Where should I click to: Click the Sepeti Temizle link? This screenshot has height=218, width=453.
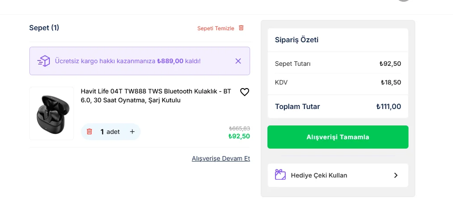click(215, 28)
